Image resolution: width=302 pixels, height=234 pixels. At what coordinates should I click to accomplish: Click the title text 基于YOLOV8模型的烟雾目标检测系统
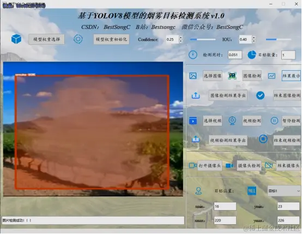point(143,16)
